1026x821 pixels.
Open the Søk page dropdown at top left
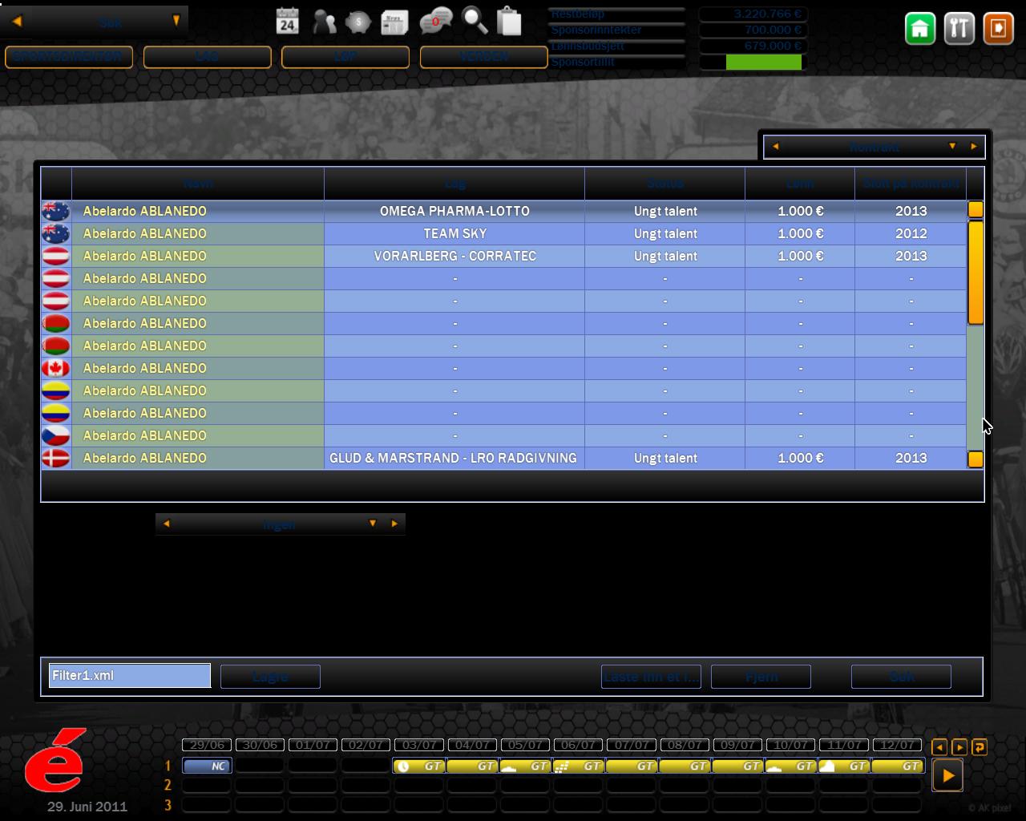pyautogui.click(x=176, y=22)
